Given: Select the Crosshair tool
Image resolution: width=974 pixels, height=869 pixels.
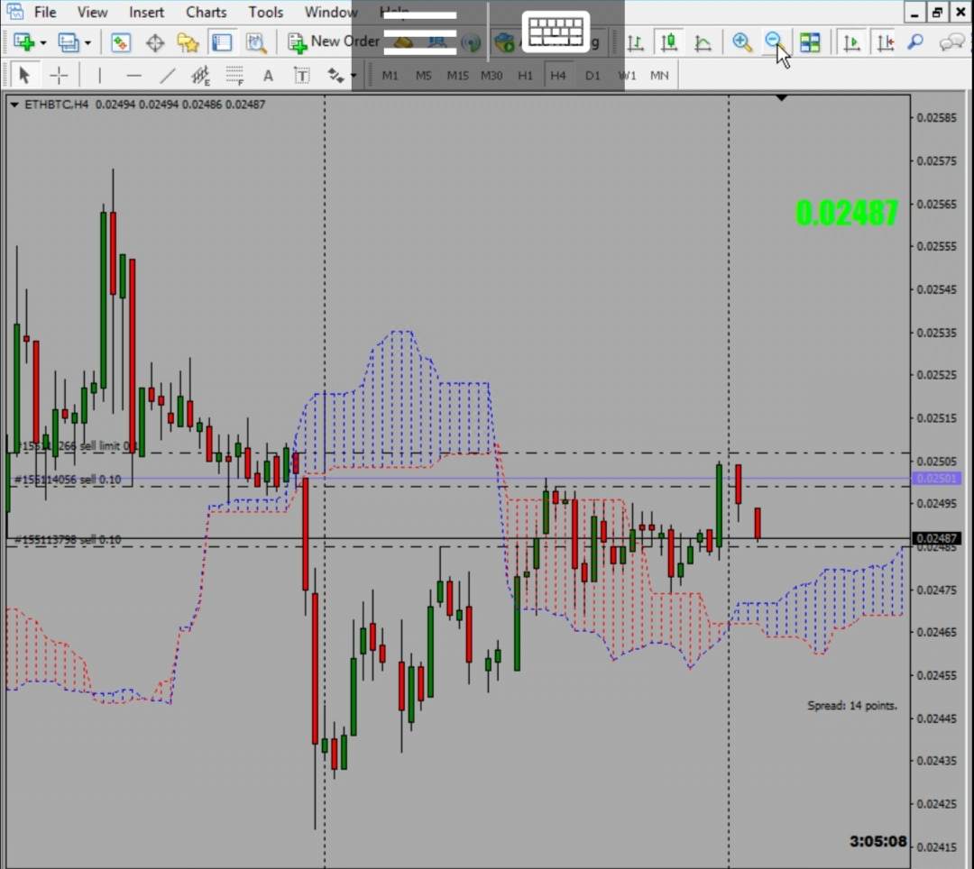Looking at the screenshot, I should [x=59, y=75].
